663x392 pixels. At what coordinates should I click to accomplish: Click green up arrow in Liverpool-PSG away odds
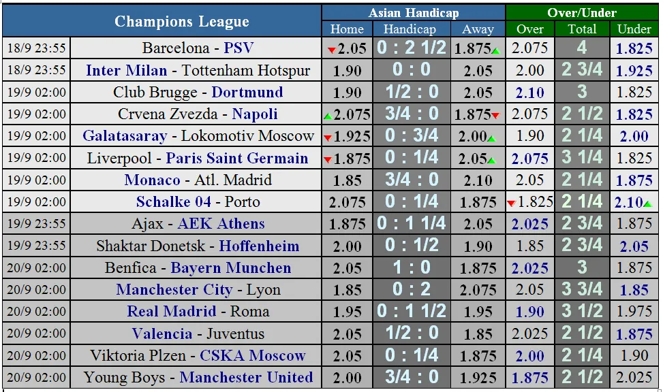[491, 161]
